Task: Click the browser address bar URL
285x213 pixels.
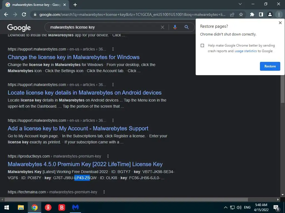Action: (x=132, y=14)
